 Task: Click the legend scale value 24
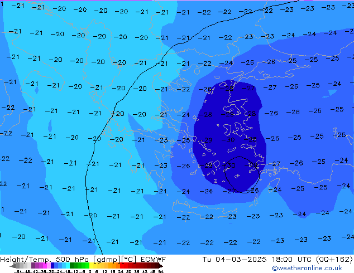tap(121, 271)
